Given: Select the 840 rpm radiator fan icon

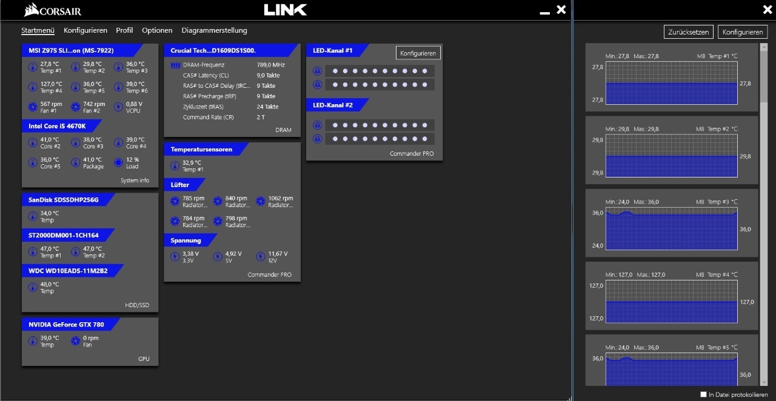Looking at the screenshot, I should pyautogui.click(x=218, y=202).
